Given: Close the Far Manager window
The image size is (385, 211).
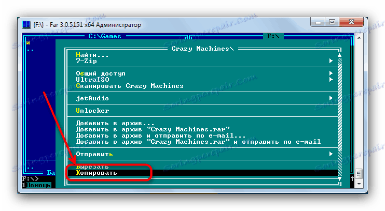Looking at the screenshot, I should (351, 22).
